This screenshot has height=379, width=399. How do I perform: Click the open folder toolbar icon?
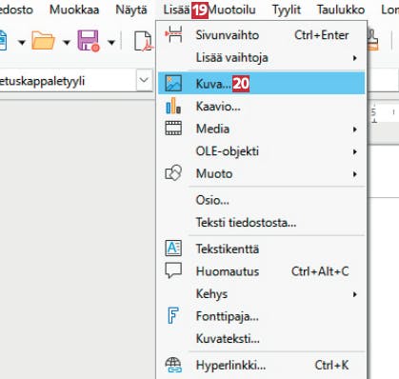43,41
